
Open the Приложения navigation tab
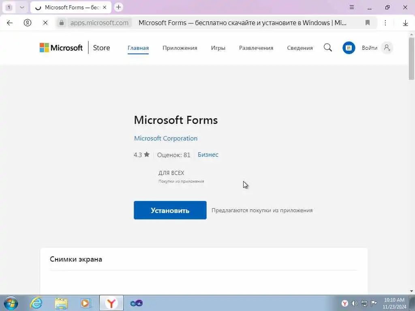[180, 48]
